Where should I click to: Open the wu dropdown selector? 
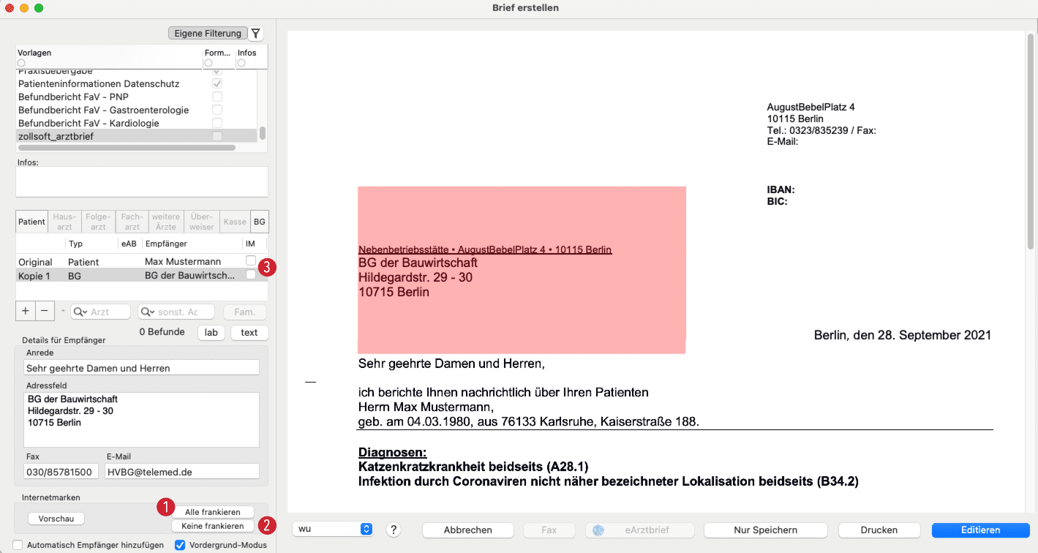click(333, 529)
